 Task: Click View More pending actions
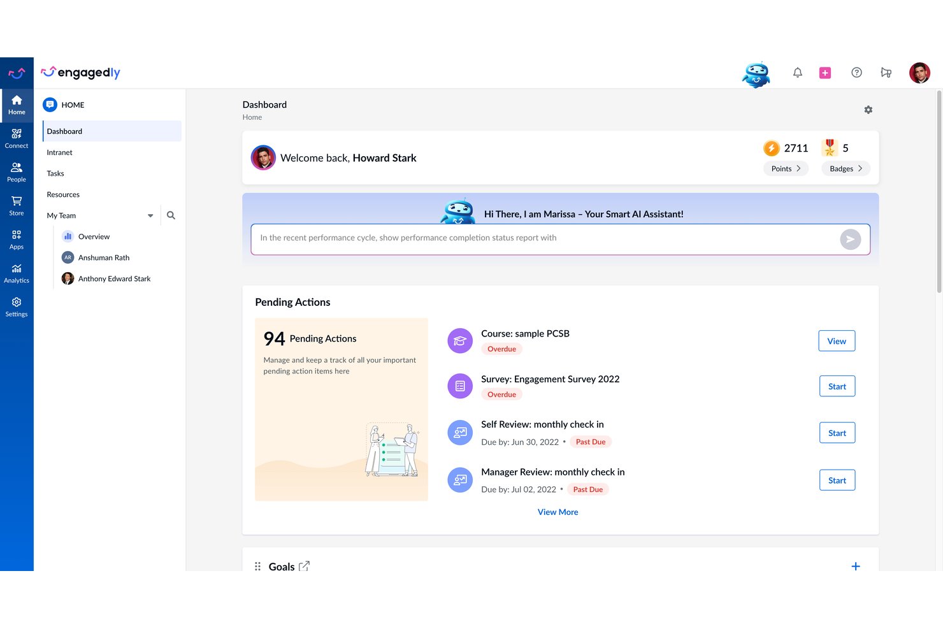tap(558, 512)
